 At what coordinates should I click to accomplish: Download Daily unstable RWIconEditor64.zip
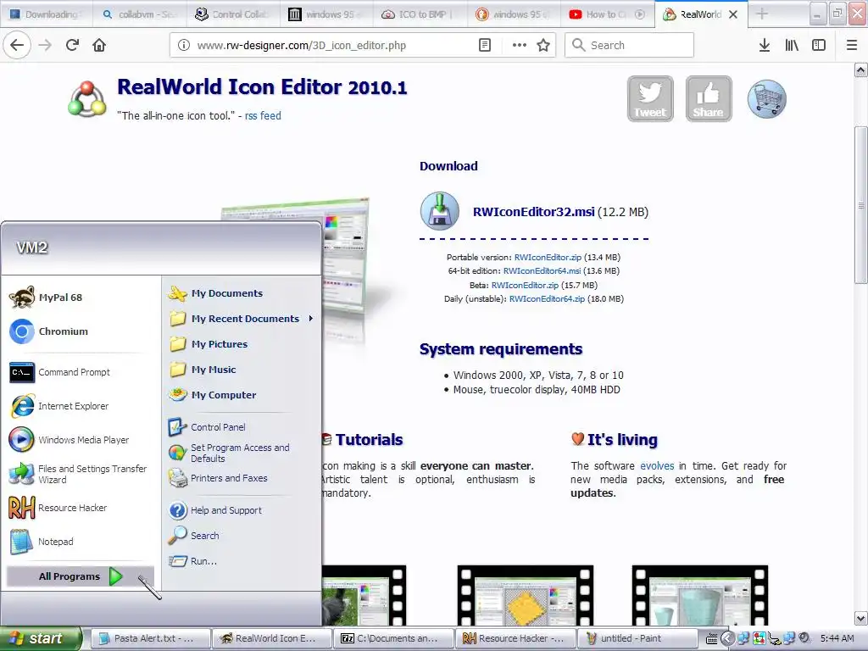[547, 299]
